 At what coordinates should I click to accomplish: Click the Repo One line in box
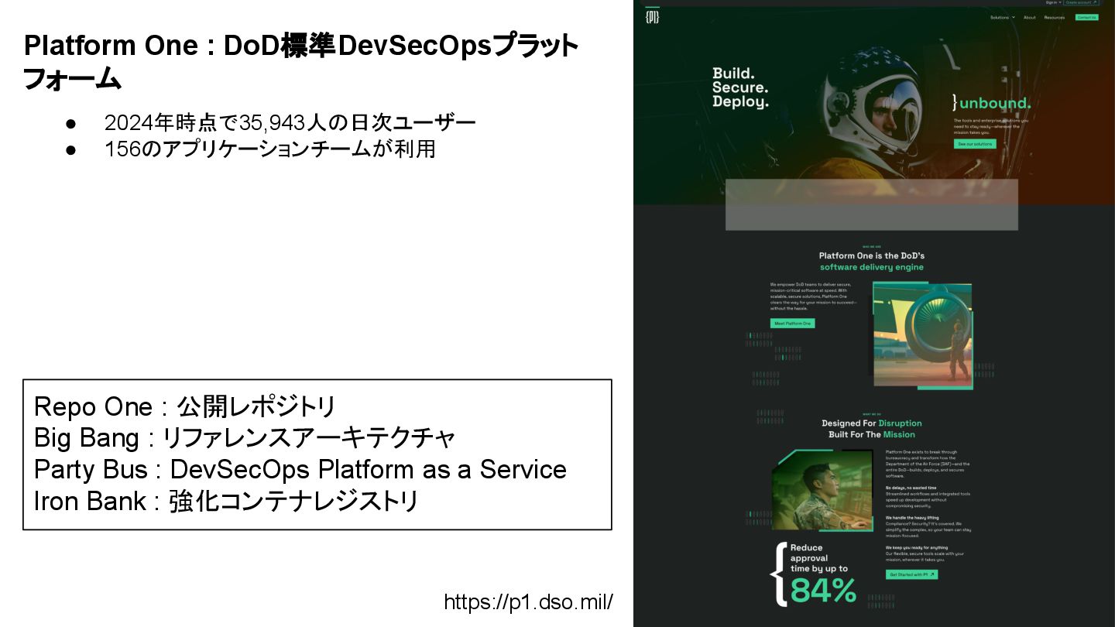coord(184,406)
